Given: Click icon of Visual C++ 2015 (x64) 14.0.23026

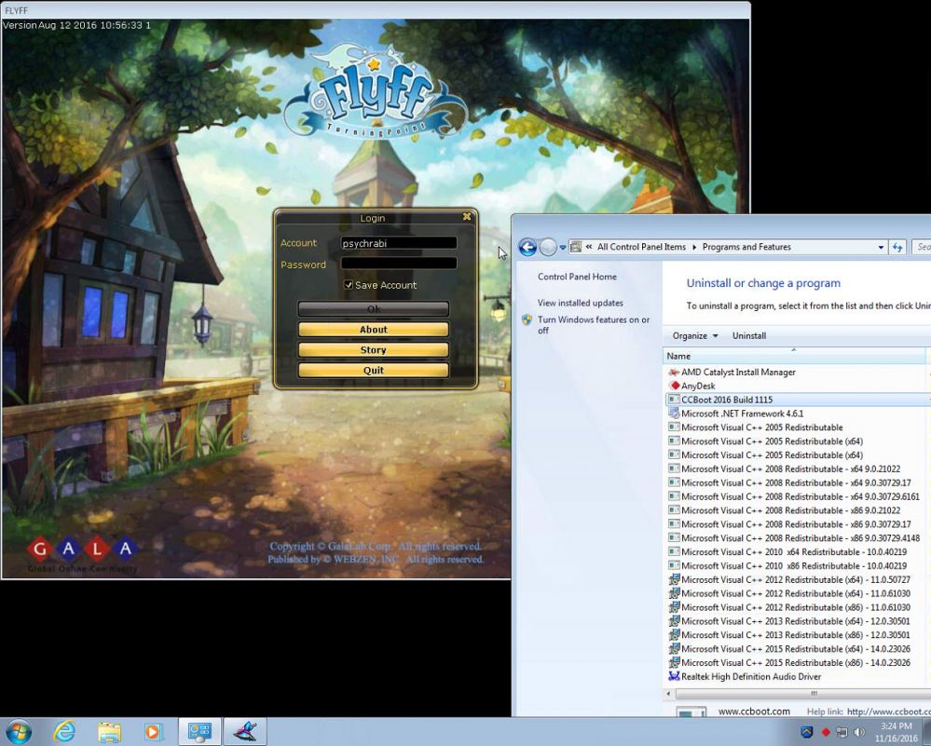Looking at the screenshot, I should [x=674, y=649].
